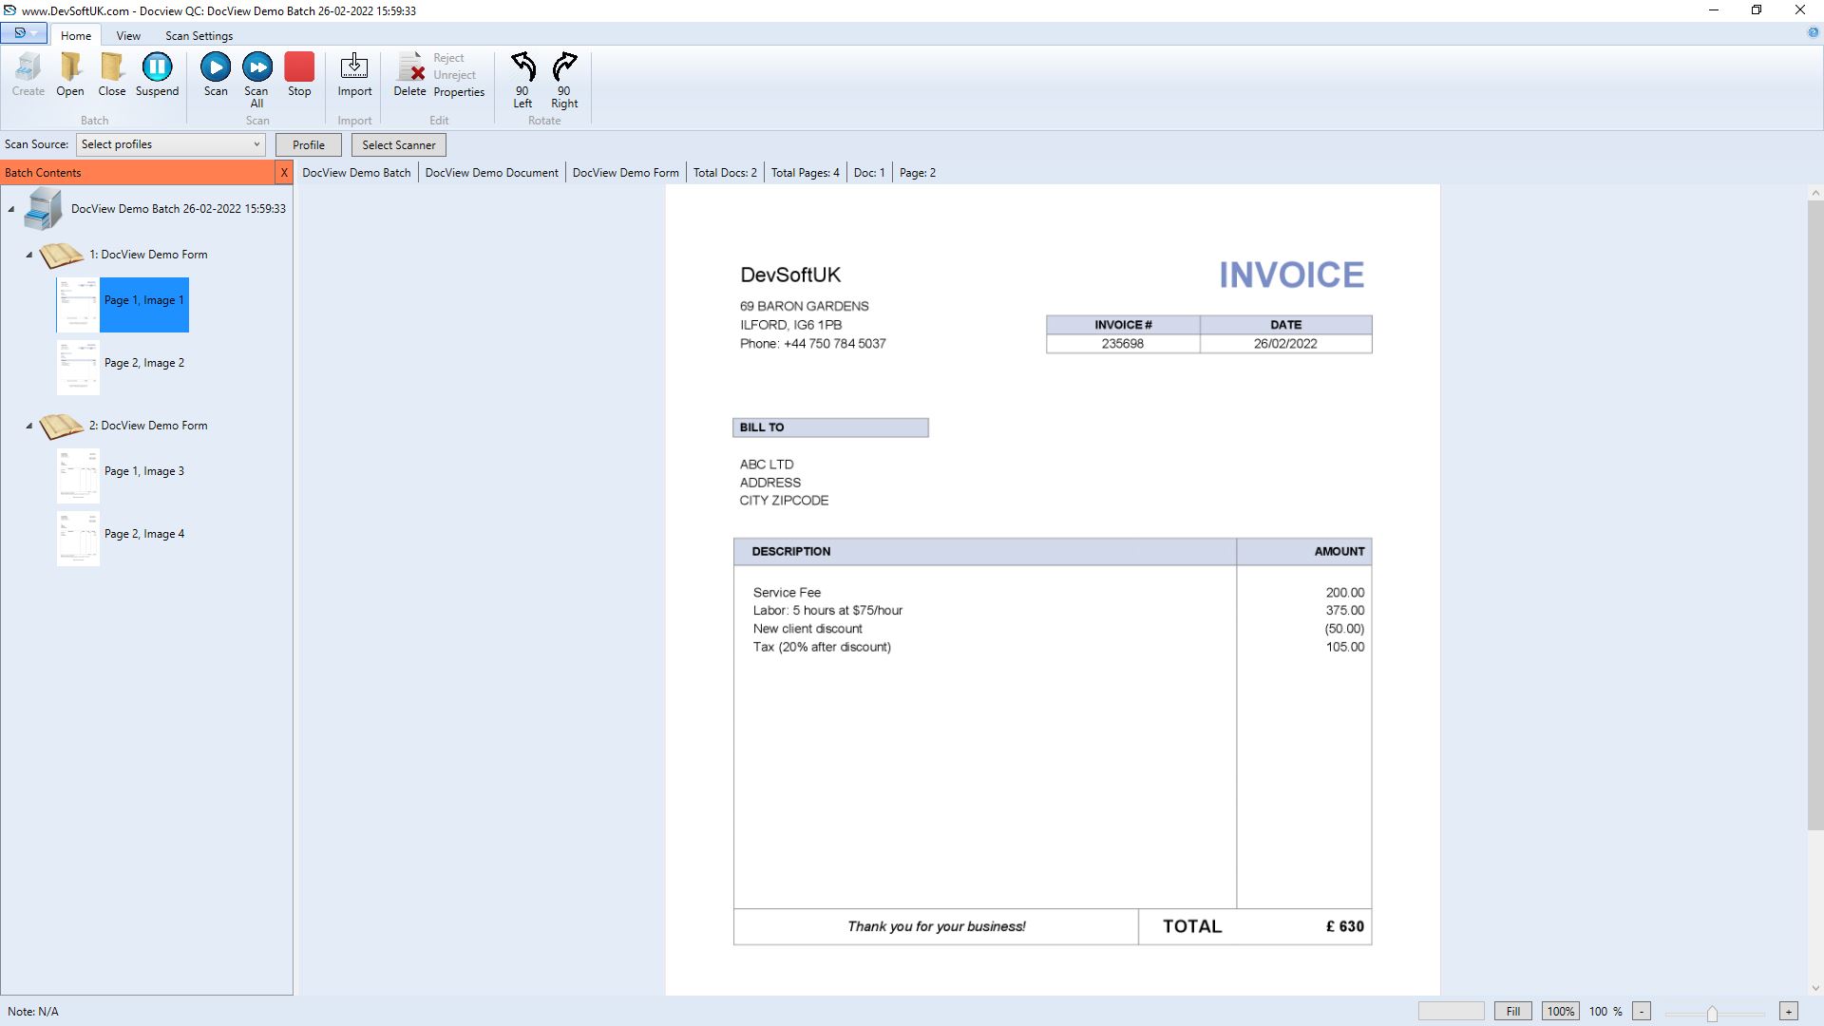Collapse the 2: DocView Demo Form node
Viewport: 1824px width, 1026px height.
tap(29, 426)
